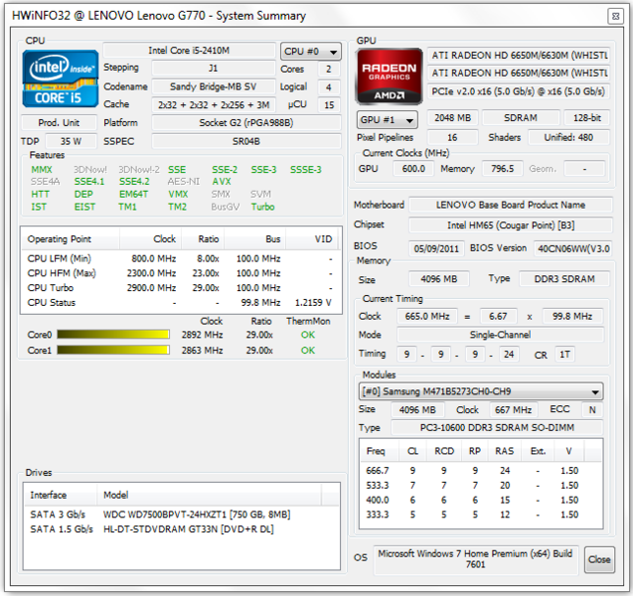Click the Intel Core i5-2410M name field
This screenshot has height=596, width=633.
[189, 51]
